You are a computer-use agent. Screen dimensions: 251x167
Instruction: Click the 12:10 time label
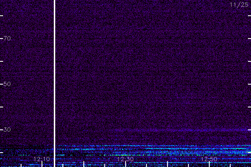(x=42, y=159)
